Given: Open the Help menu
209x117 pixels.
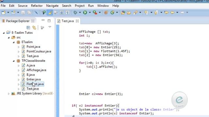Looking at the screenshot, I should [116, 6].
